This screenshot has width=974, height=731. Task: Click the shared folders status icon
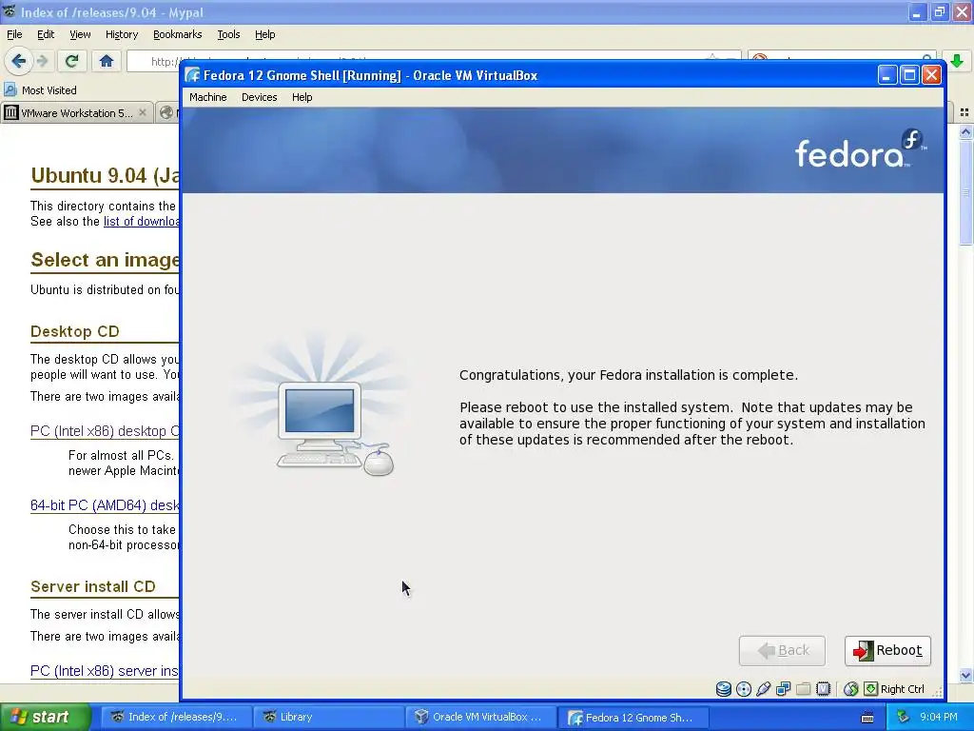click(803, 689)
